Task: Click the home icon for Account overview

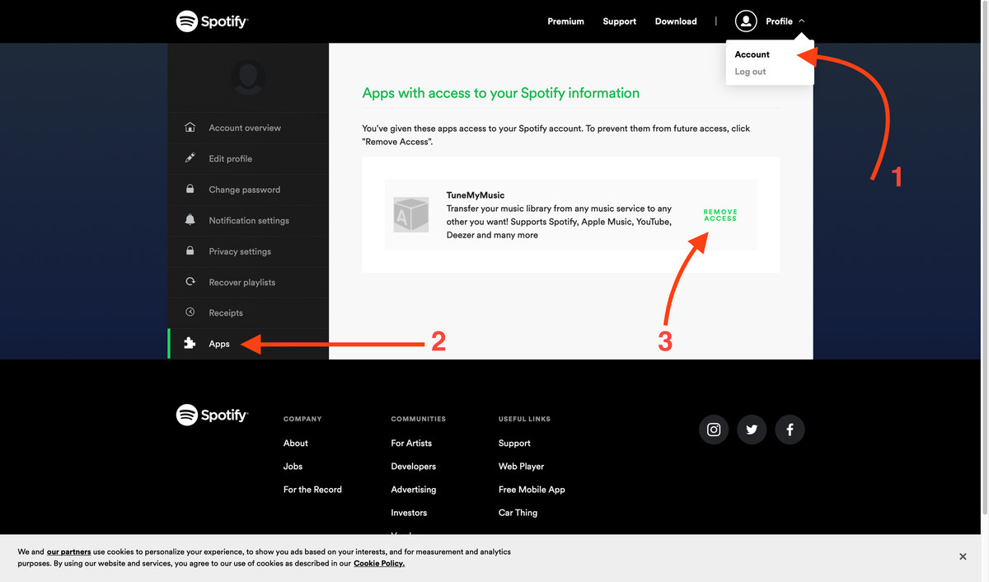Action: coord(190,128)
